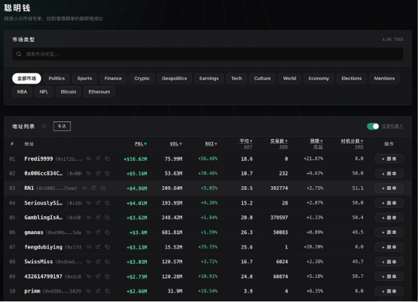Sort the list by PNL column

[141, 144]
